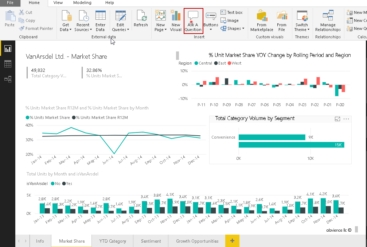Open the Help ribbon tab

pos(110,3)
